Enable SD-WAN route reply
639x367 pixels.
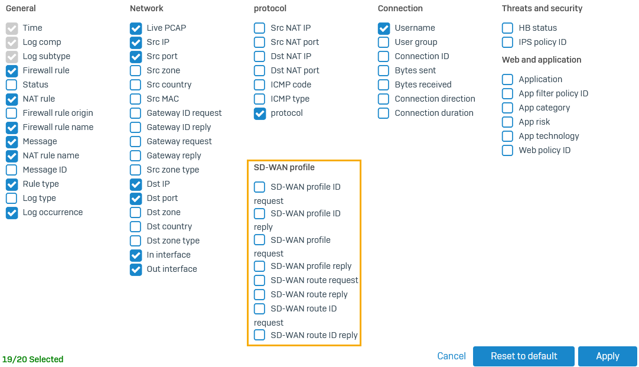click(x=259, y=294)
